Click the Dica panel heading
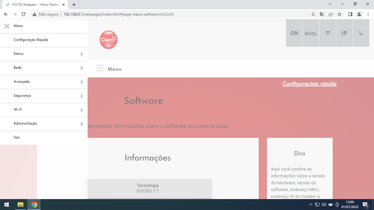 click(300, 153)
